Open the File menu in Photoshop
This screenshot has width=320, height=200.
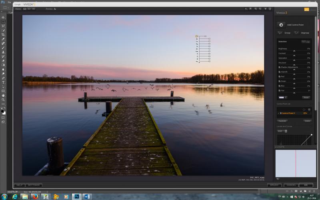pyautogui.click(x=9, y=2)
